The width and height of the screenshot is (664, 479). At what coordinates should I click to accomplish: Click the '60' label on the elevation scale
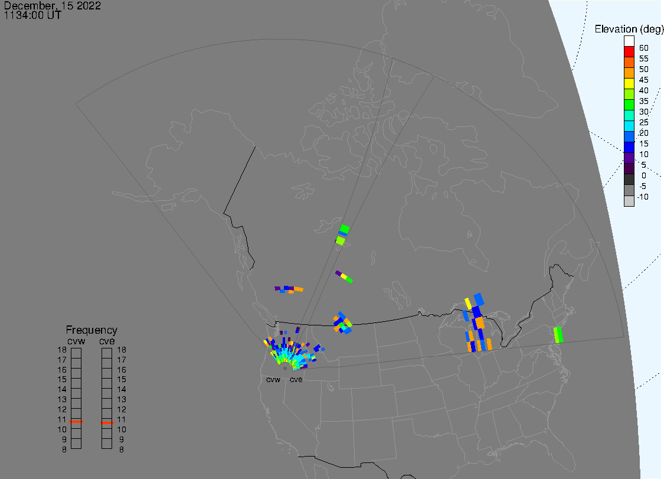[x=644, y=48]
